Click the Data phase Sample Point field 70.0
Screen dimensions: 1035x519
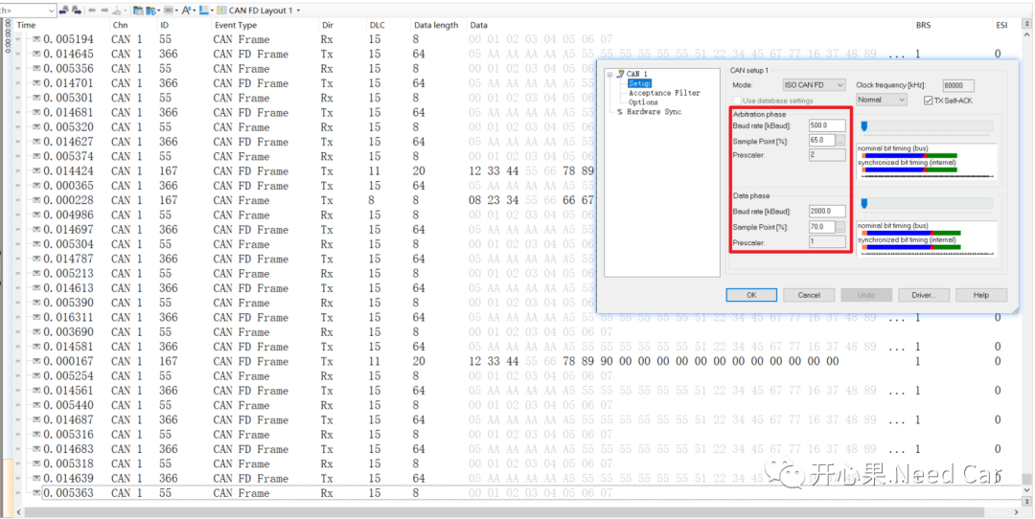[822, 227]
